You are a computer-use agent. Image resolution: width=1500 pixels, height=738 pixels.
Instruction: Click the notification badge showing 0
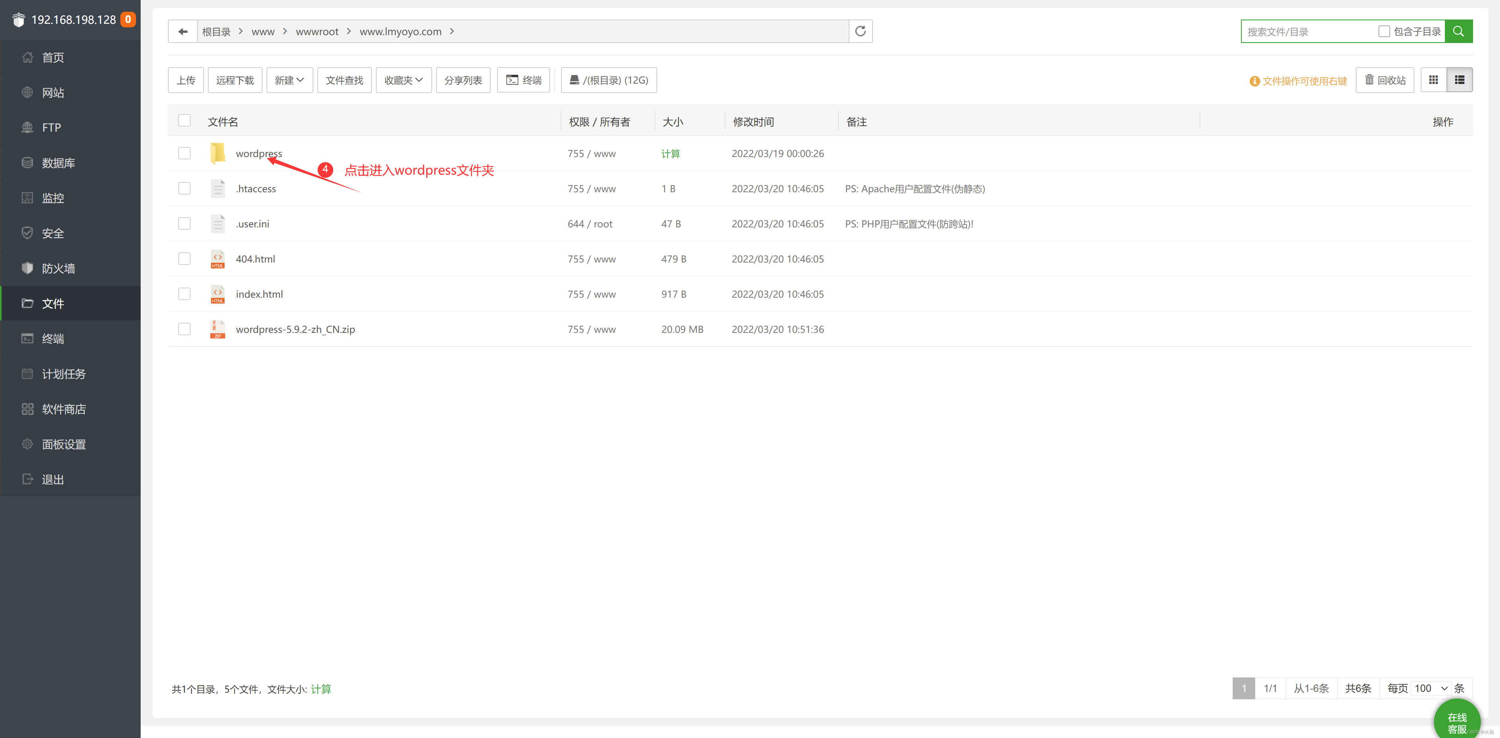coord(128,19)
